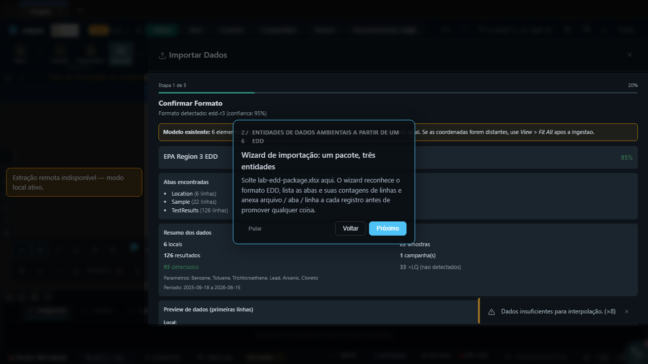Click the import icon beside Importar Dados

click(x=163, y=55)
